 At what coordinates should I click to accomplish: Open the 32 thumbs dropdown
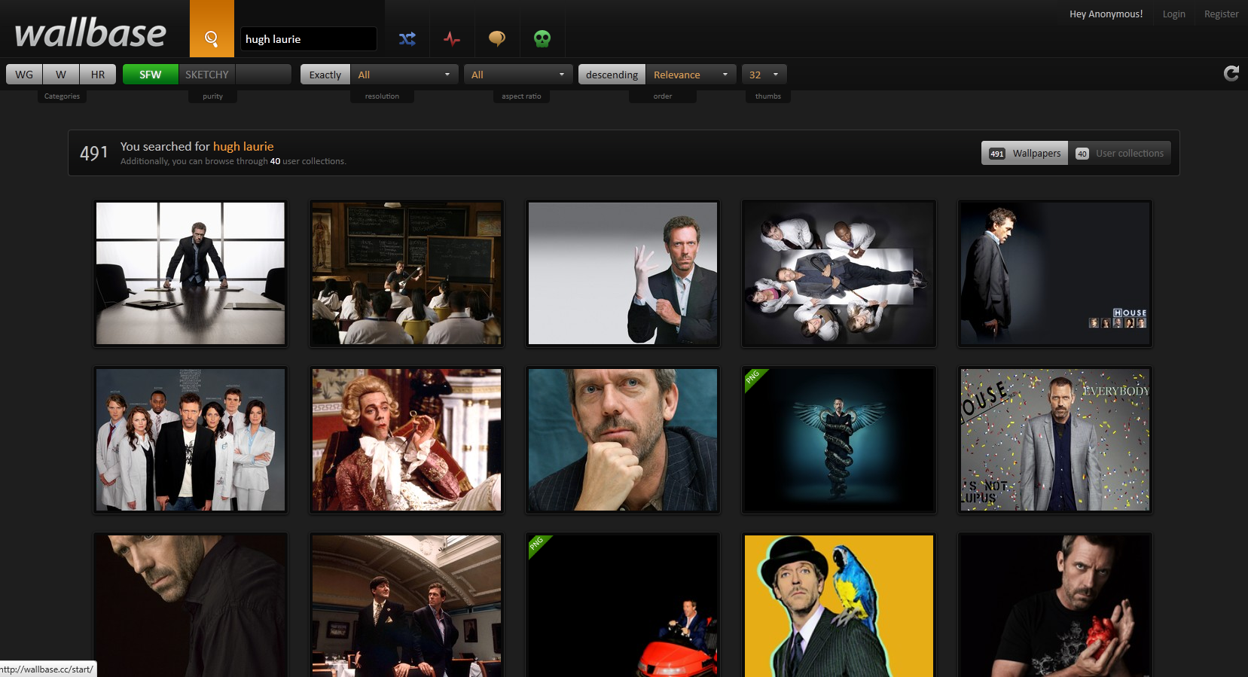tap(764, 75)
